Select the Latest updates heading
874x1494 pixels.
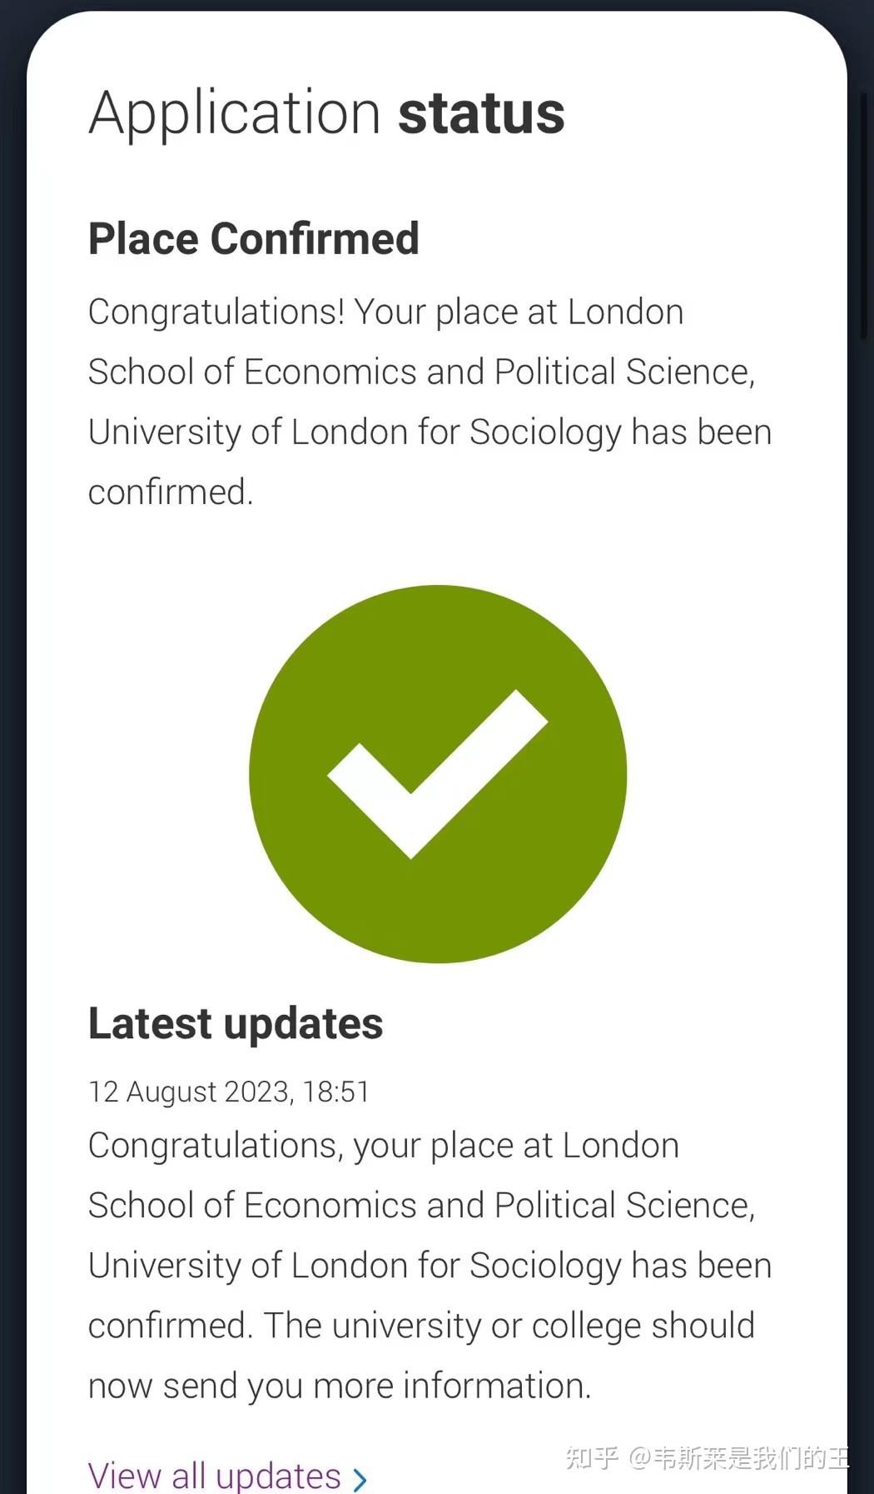(236, 1023)
